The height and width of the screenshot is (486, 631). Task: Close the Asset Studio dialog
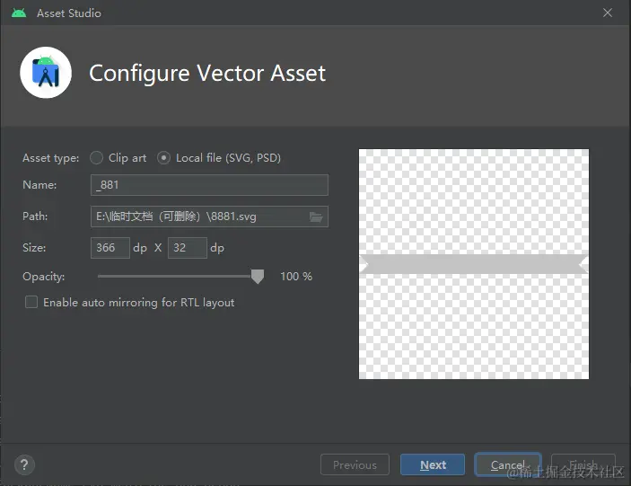click(608, 13)
